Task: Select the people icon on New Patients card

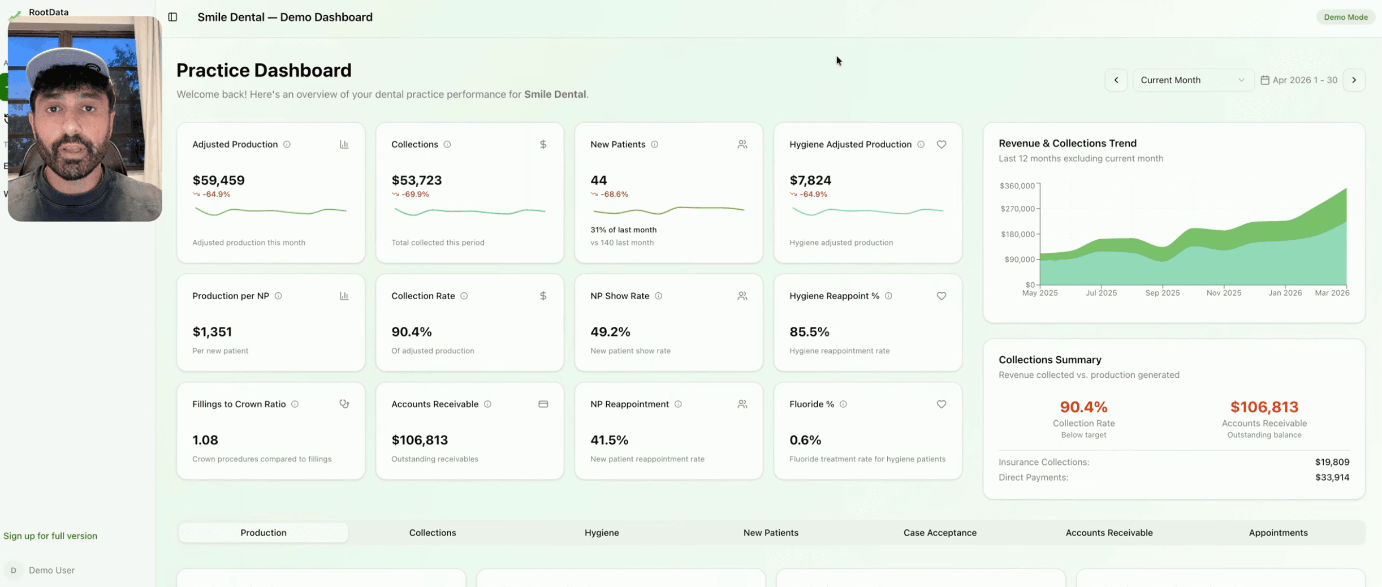Action: (x=742, y=144)
